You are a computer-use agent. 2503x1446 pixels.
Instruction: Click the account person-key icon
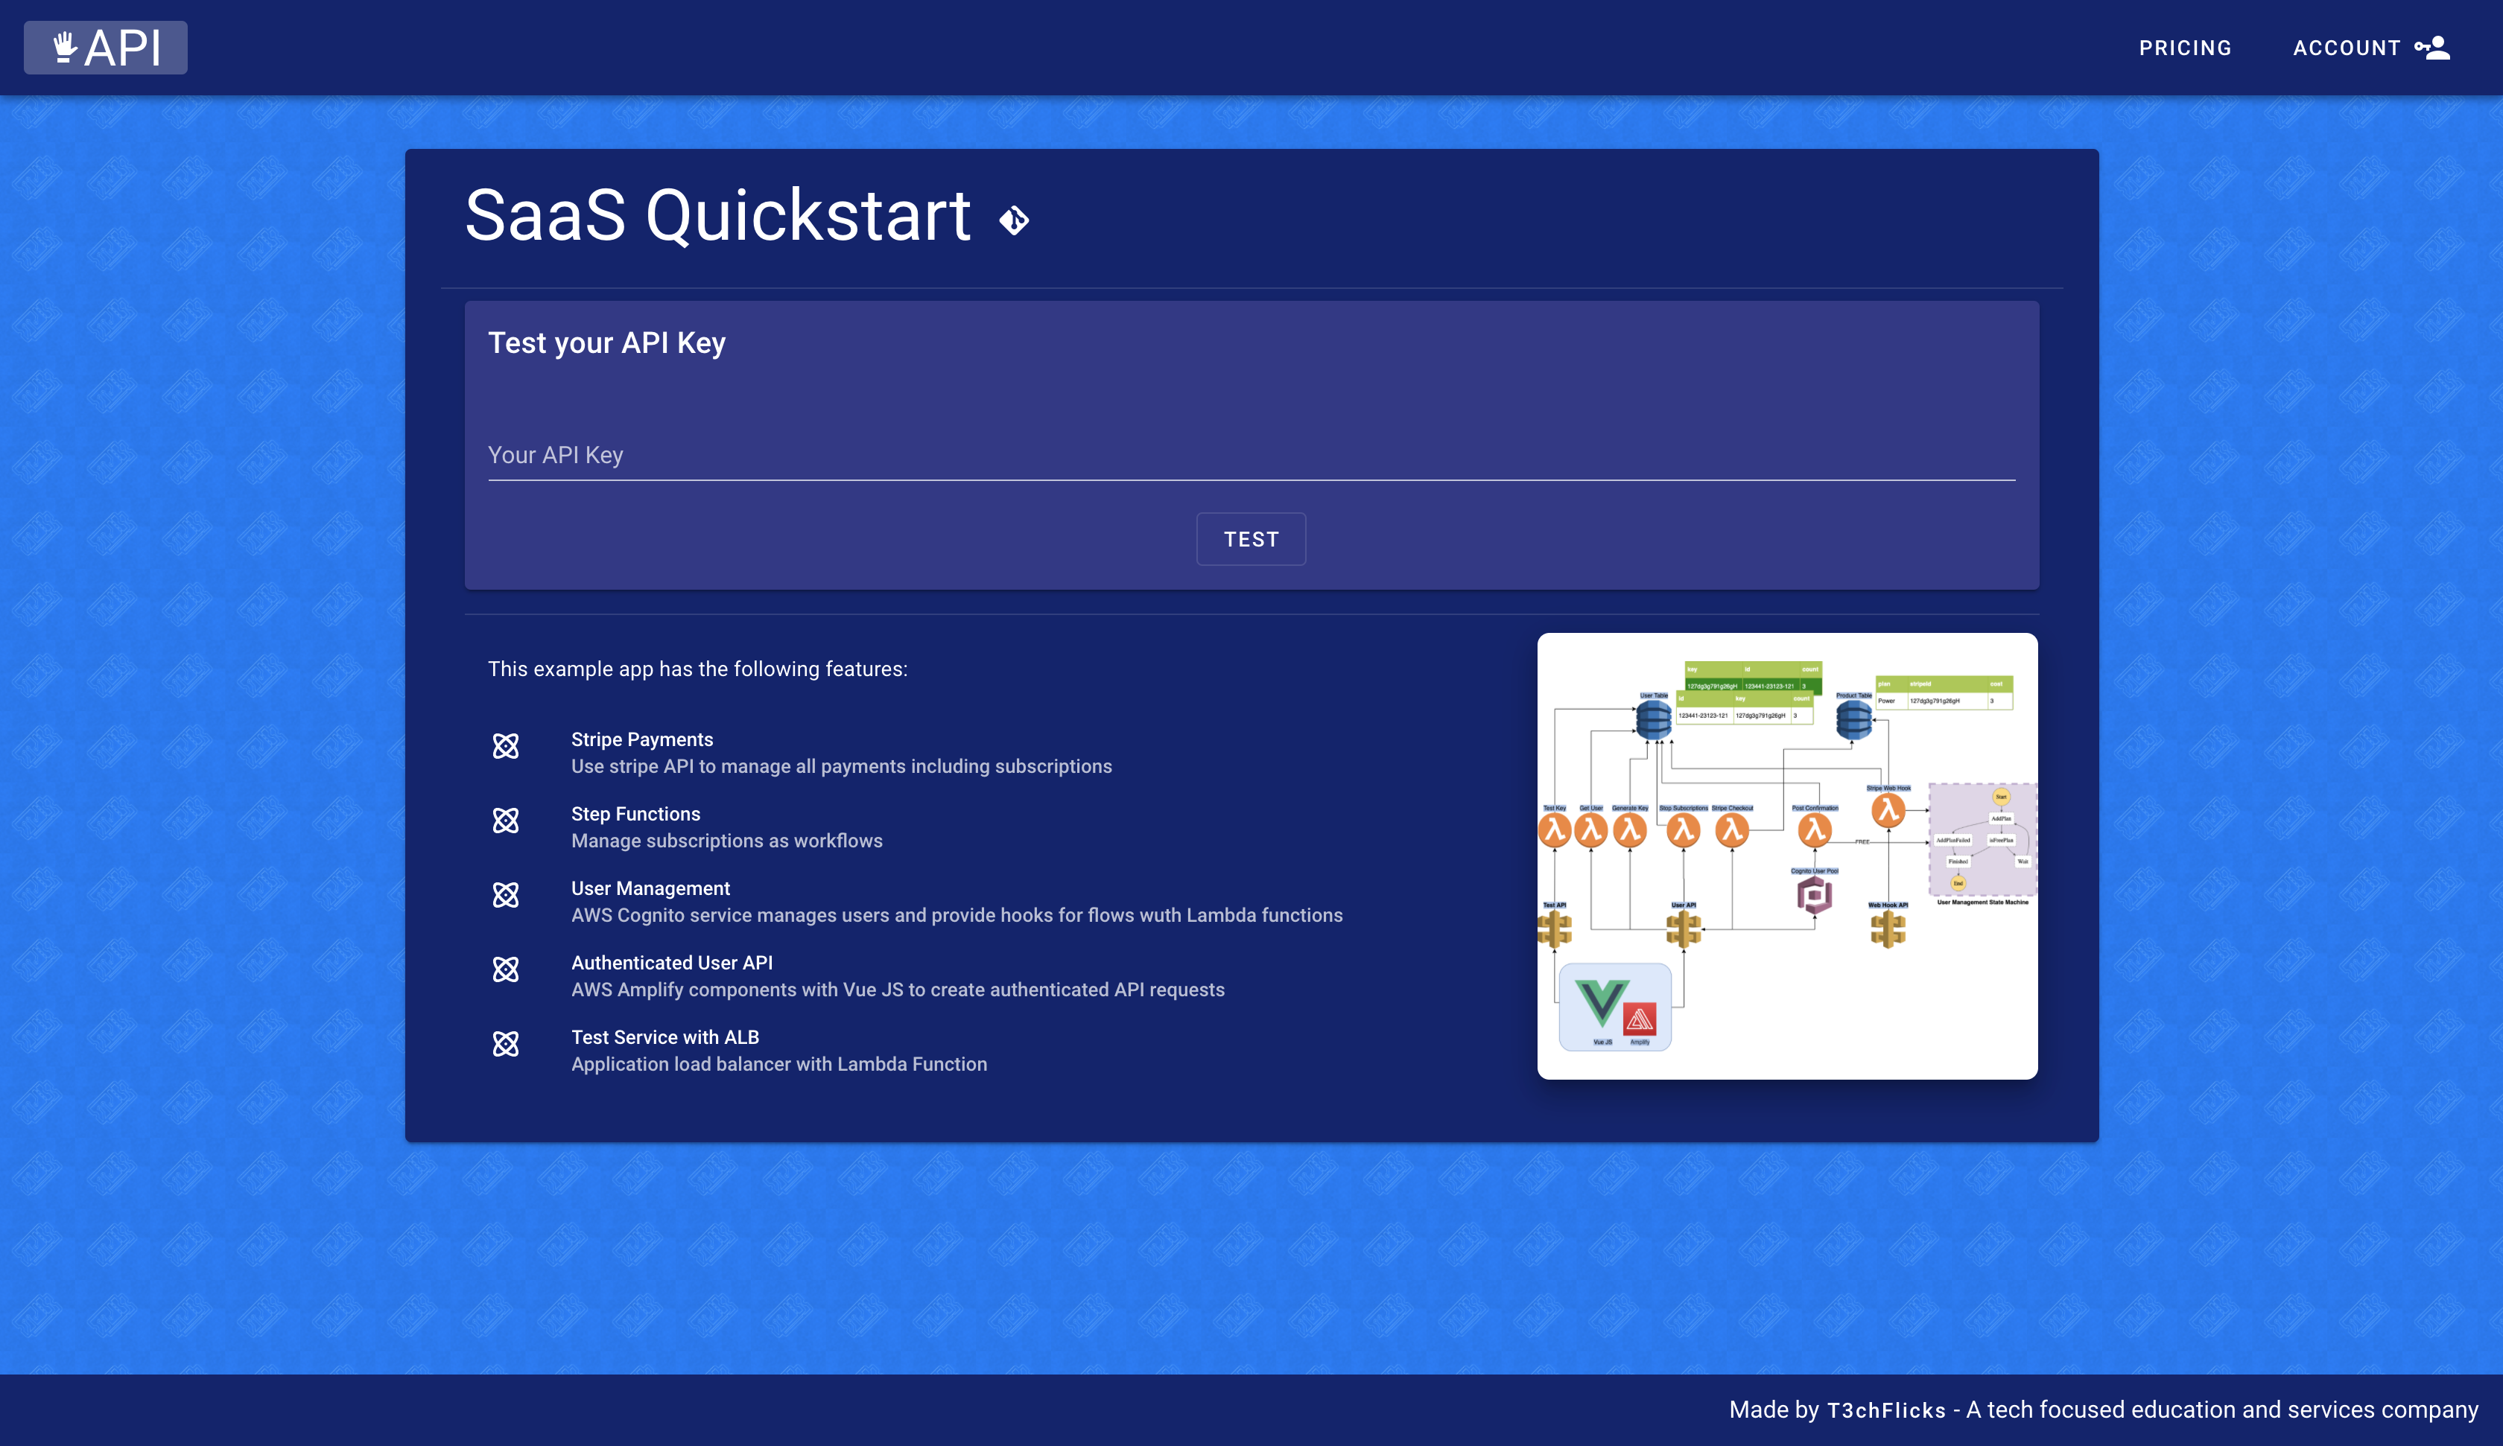(2432, 48)
